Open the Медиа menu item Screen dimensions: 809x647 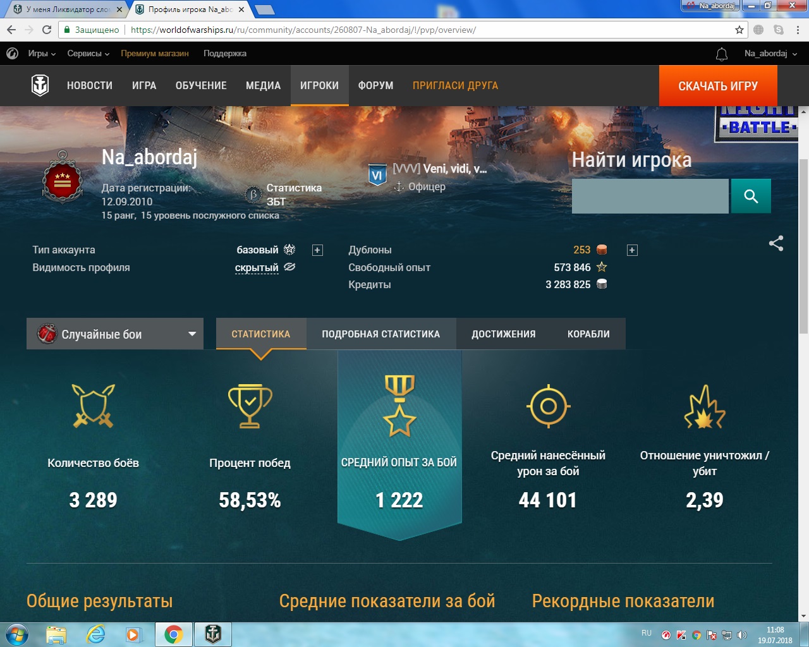(263, 85)
